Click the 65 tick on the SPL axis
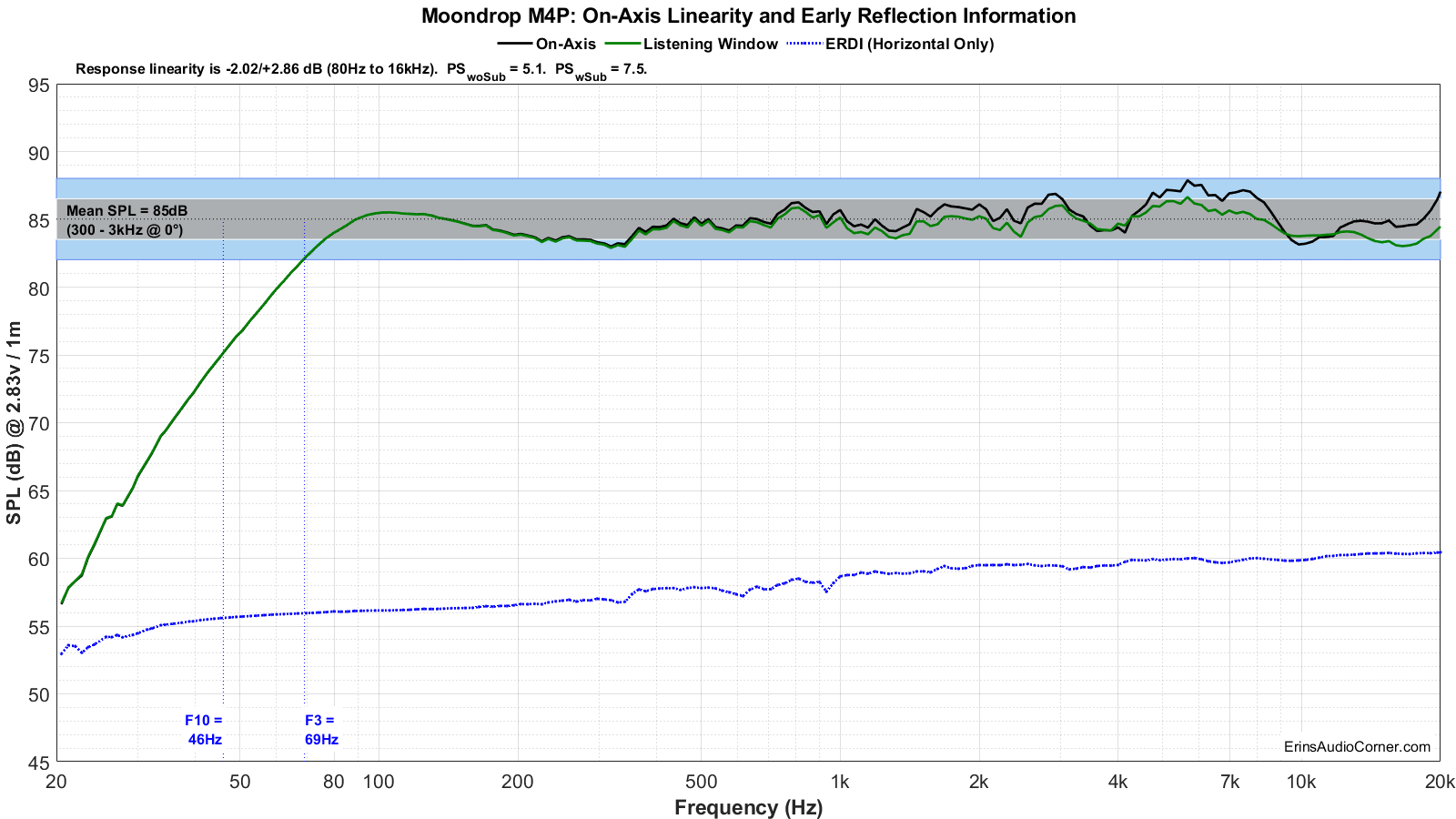 point(39,491)
